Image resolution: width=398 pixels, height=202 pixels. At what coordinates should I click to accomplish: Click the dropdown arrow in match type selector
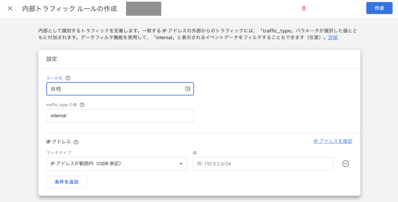point(181,164)
